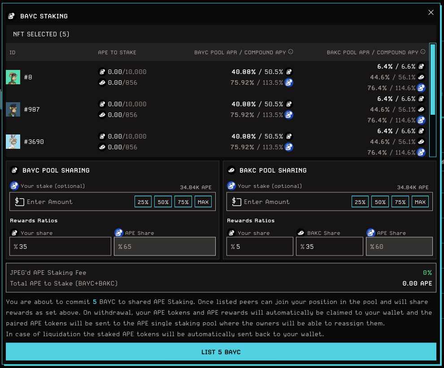
Task: Click the blue APE coin icon next to BAYC stake label
Action: pos(14,186)
